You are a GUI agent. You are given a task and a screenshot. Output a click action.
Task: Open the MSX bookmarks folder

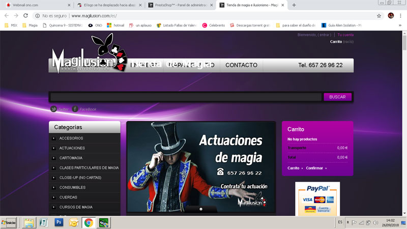pos(11,25)
